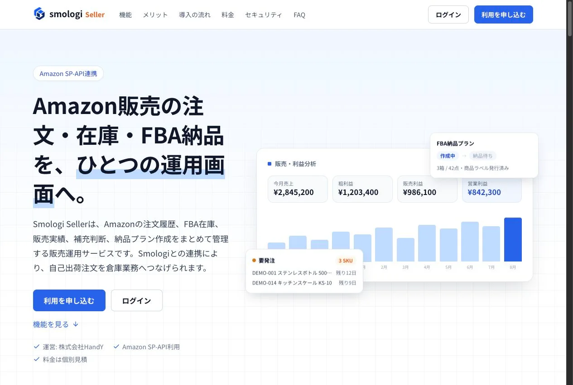Viewport: 573px width, 385px height.
Task: Click the smologi cube logo icon
Action: tap(39, 14)
